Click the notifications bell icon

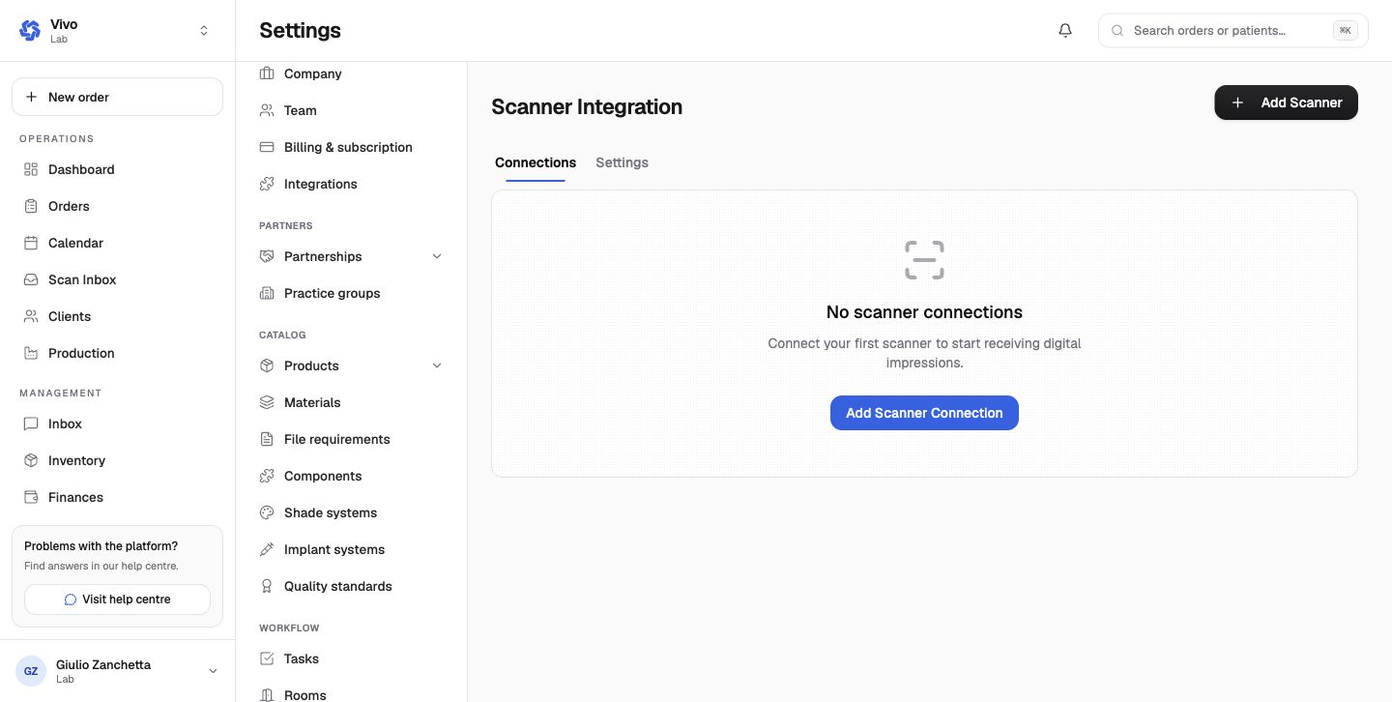point(1065,31)
